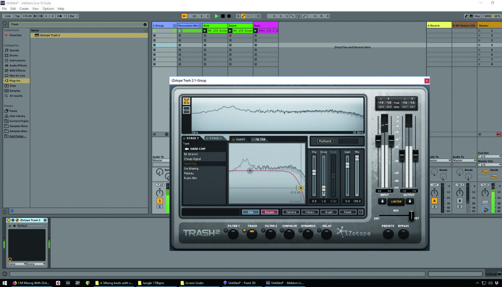The height and width of the screenshot is (287, 502).
Task: Launch the Snare track clip
Action: (x=230, y=31)
